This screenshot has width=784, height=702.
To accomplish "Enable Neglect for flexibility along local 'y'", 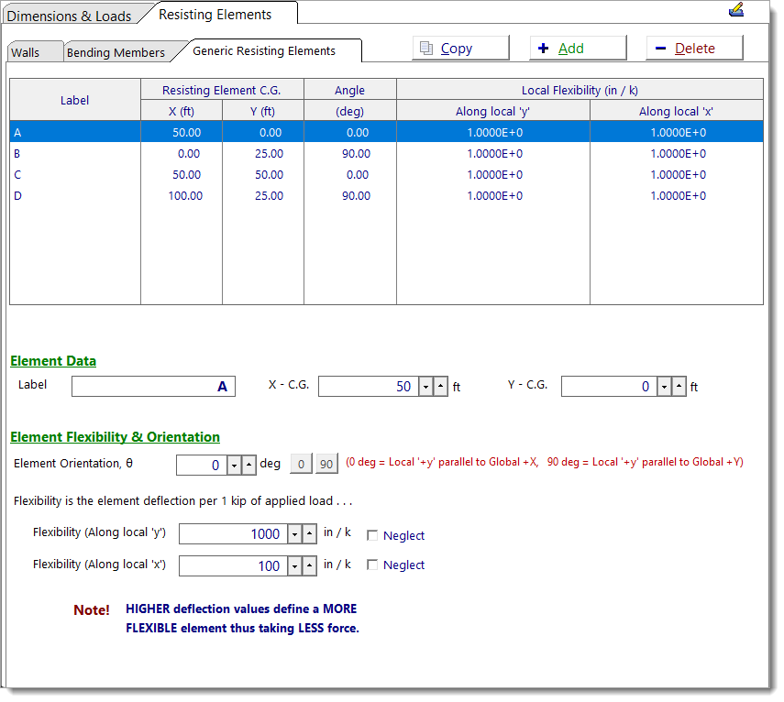I will click(372, 535).
